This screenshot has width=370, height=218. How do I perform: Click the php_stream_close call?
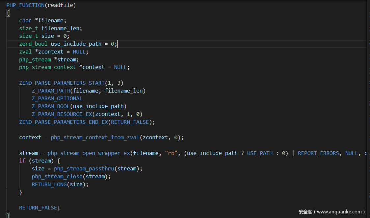(57, 176)
